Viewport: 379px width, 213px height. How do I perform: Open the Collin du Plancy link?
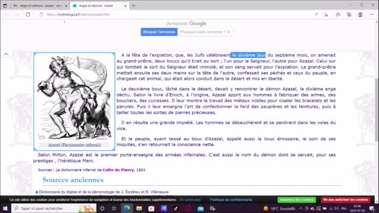(118, 170)
